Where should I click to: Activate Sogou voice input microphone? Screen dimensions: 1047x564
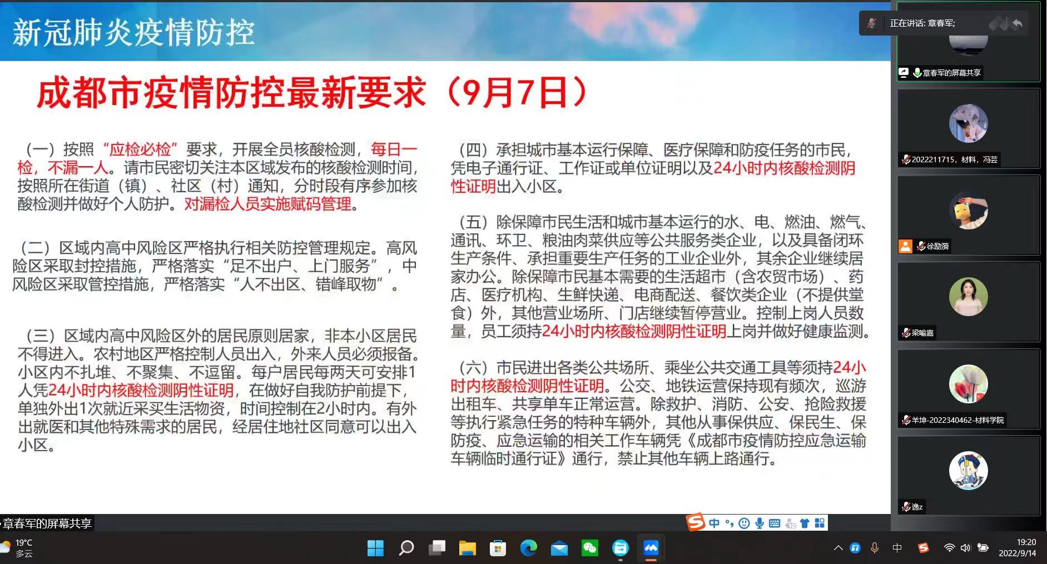pyautogui.click(x=759, y=523)
